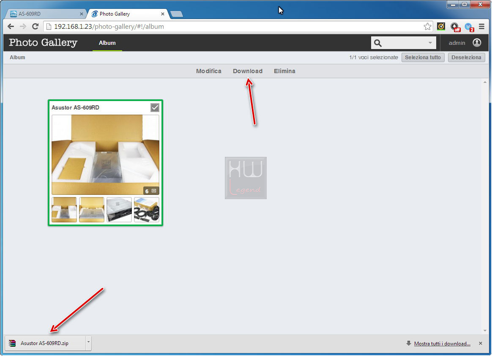Click the magnifier search icon in Photo Gallery
Screen dimensions: 492x356
378,43
